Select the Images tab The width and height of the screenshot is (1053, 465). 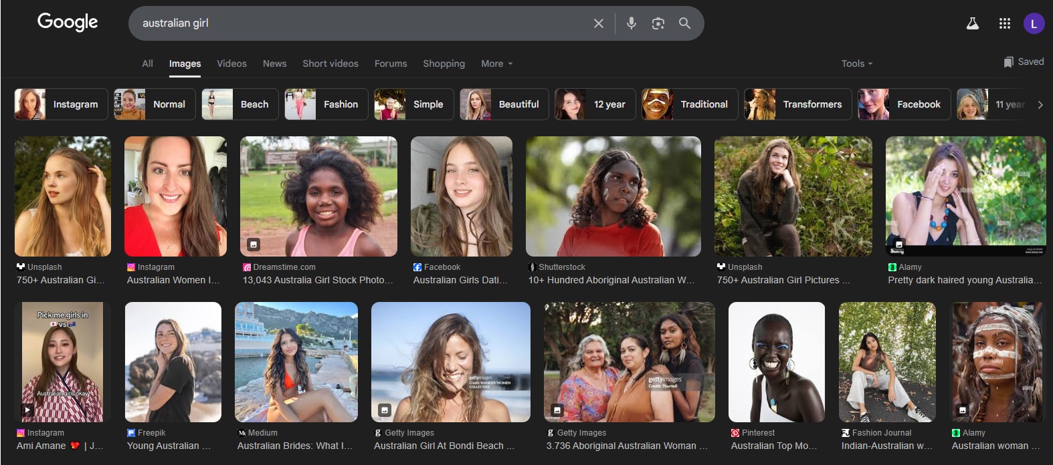click(185, 63)
